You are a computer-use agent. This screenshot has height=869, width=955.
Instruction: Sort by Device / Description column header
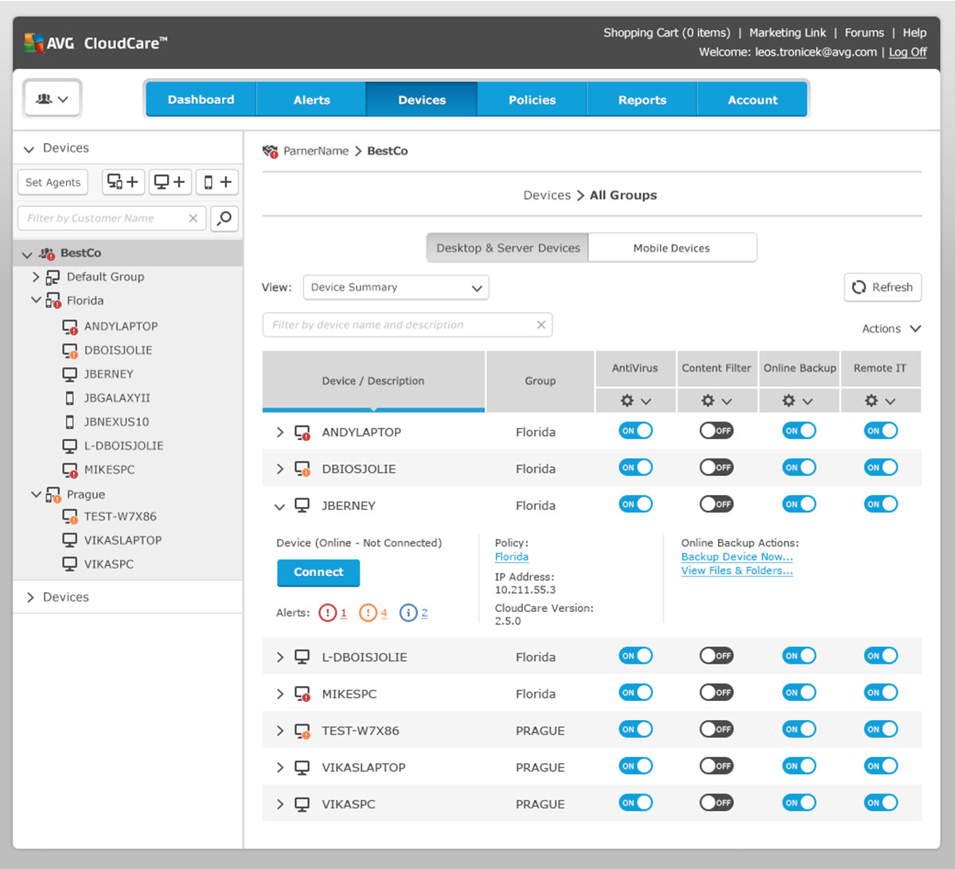point(373,381)
